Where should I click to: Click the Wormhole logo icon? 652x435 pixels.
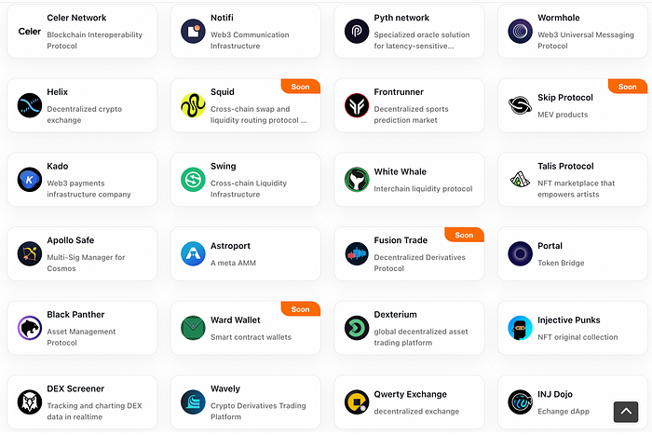(520, 31)
